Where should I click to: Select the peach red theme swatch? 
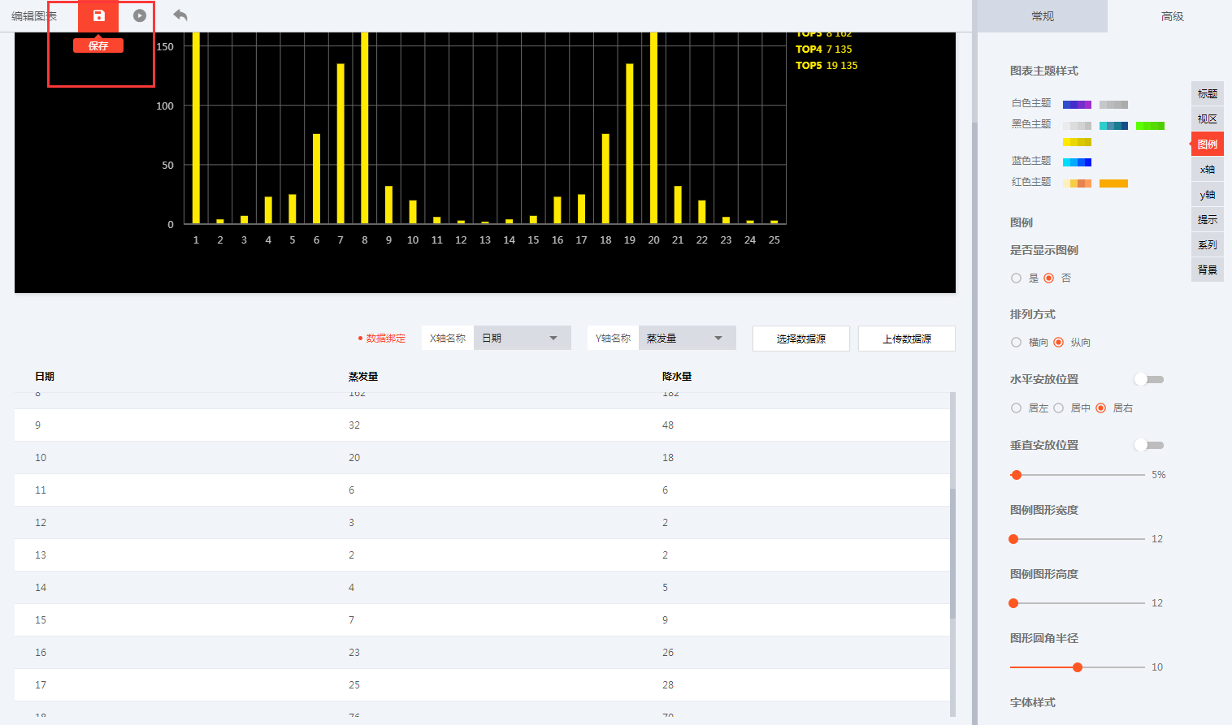[x=1077, y=183]
